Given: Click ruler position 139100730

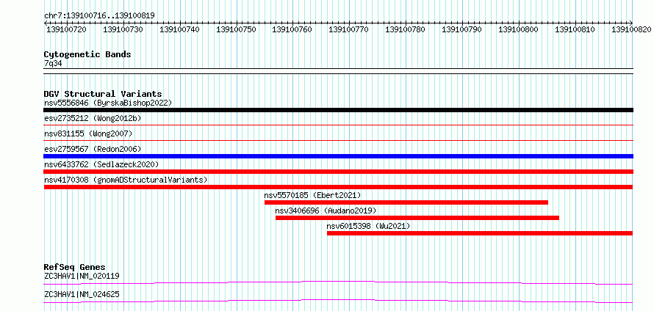Looking at the screenshot, I should click(123, 29).
